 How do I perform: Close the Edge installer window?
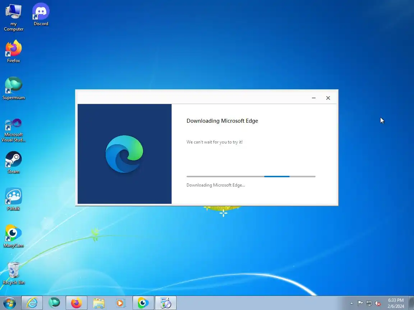coord(328,98)
